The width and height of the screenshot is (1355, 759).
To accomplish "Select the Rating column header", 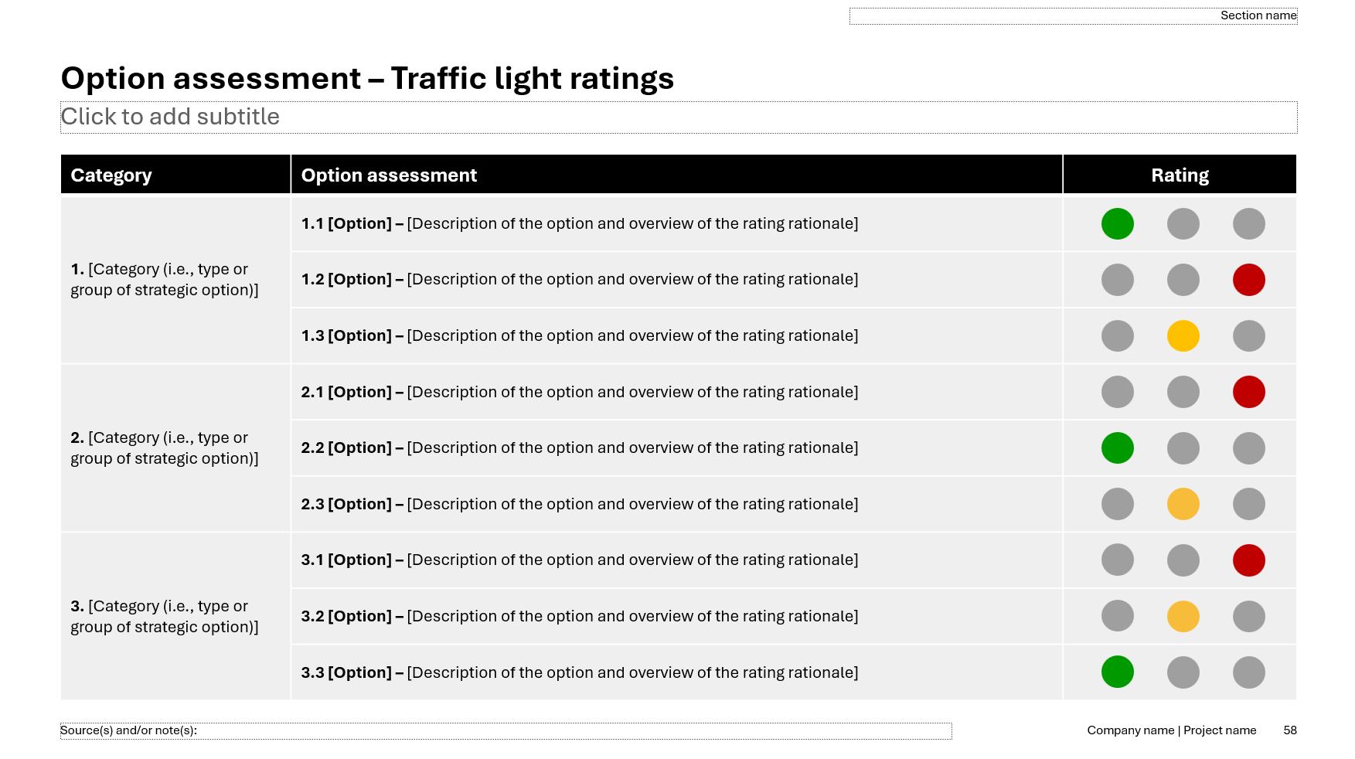I will tap(1179, 175).
